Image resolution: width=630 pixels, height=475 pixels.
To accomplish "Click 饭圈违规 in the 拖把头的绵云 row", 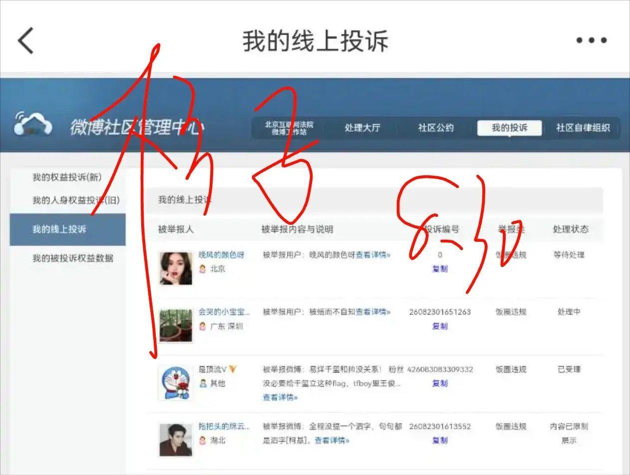I will [511, 427].
